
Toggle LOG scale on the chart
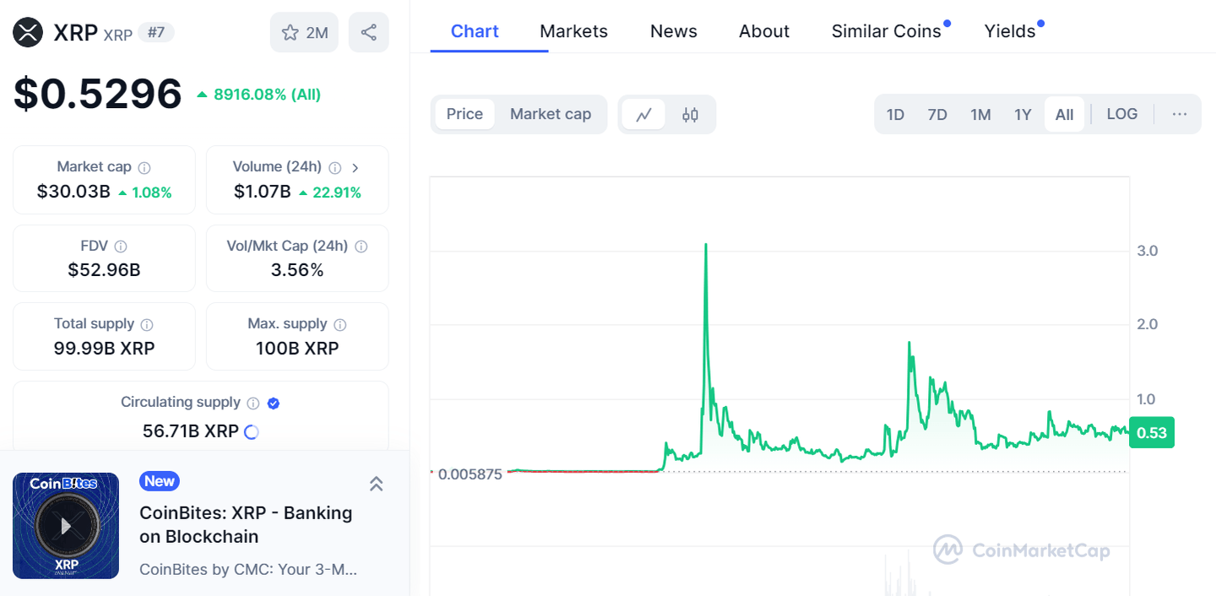[x=1121, y=113]
